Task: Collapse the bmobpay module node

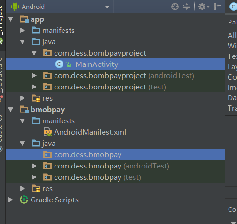Action: point(11,110)
